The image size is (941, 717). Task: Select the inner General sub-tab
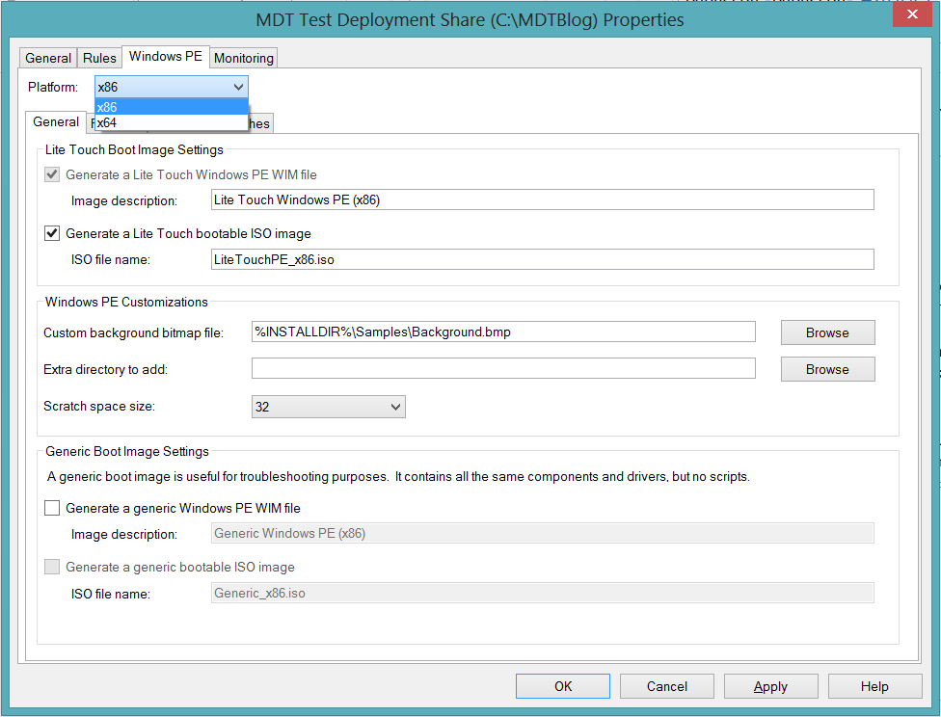click(x=56, y=121)
